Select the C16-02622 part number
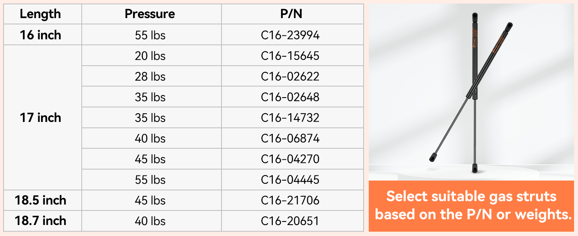578x236 pixels. point(290,76)
